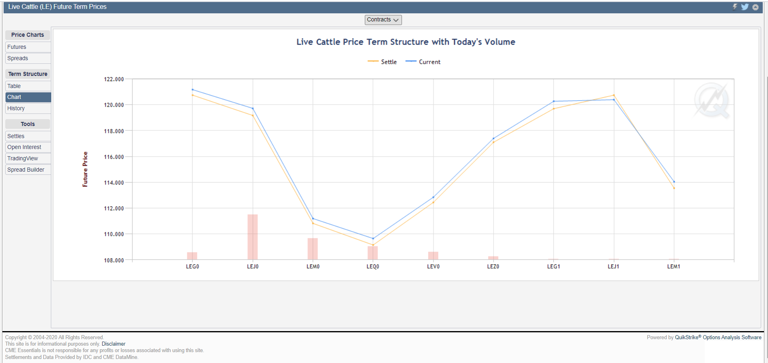Toggle the Current series in legend
The height and width of the screenshot is (363, 768).
pos(423,62)
